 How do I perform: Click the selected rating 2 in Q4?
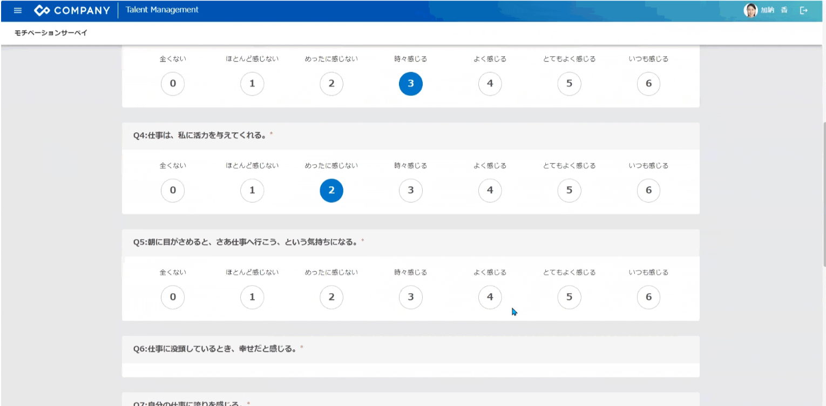pos(331,190)
